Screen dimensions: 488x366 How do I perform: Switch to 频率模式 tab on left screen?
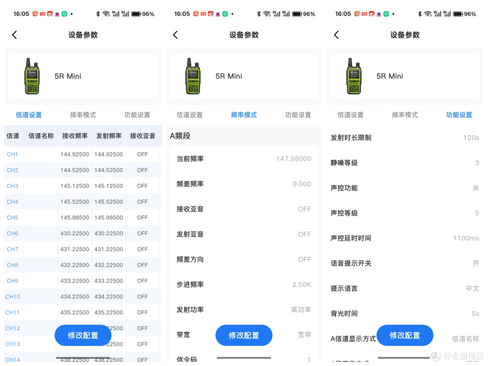pyautogui.click(x=83, y=115)
